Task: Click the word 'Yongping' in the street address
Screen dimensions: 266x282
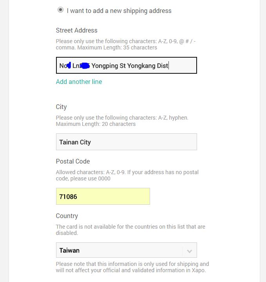Action: coord(105,66)
